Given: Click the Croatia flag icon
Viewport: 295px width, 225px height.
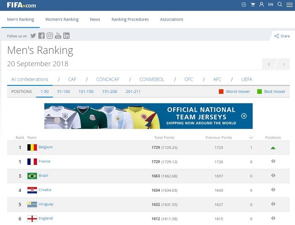Looking at the screenshot, I should pos(32,190).
